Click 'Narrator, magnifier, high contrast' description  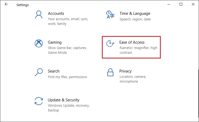click(138, 50)
